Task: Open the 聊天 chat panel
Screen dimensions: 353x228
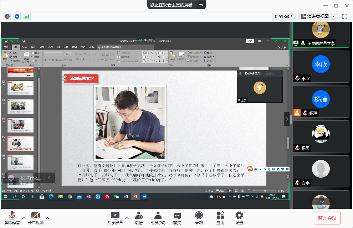Action: (177, 218)
